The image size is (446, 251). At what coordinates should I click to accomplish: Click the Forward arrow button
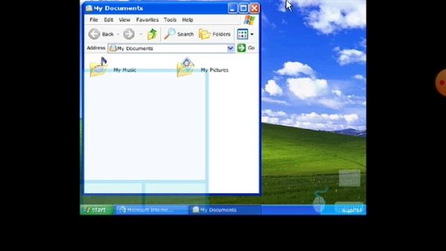point(129,34)
